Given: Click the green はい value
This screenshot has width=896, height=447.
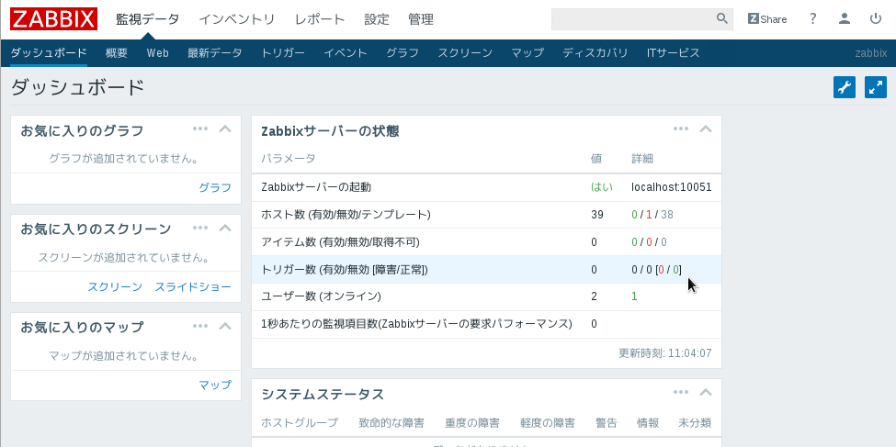Looking at the screenshot, I should tap(602, 186).
